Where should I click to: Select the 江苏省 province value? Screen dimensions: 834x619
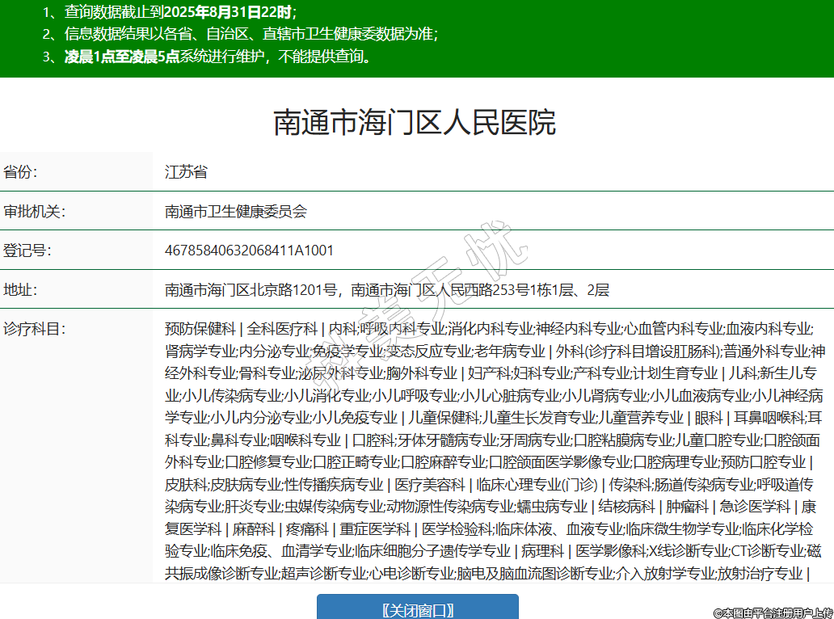tap(187, 172)
